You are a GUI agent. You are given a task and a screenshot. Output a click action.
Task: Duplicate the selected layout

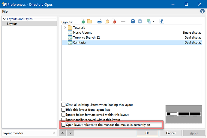point(107,21)
